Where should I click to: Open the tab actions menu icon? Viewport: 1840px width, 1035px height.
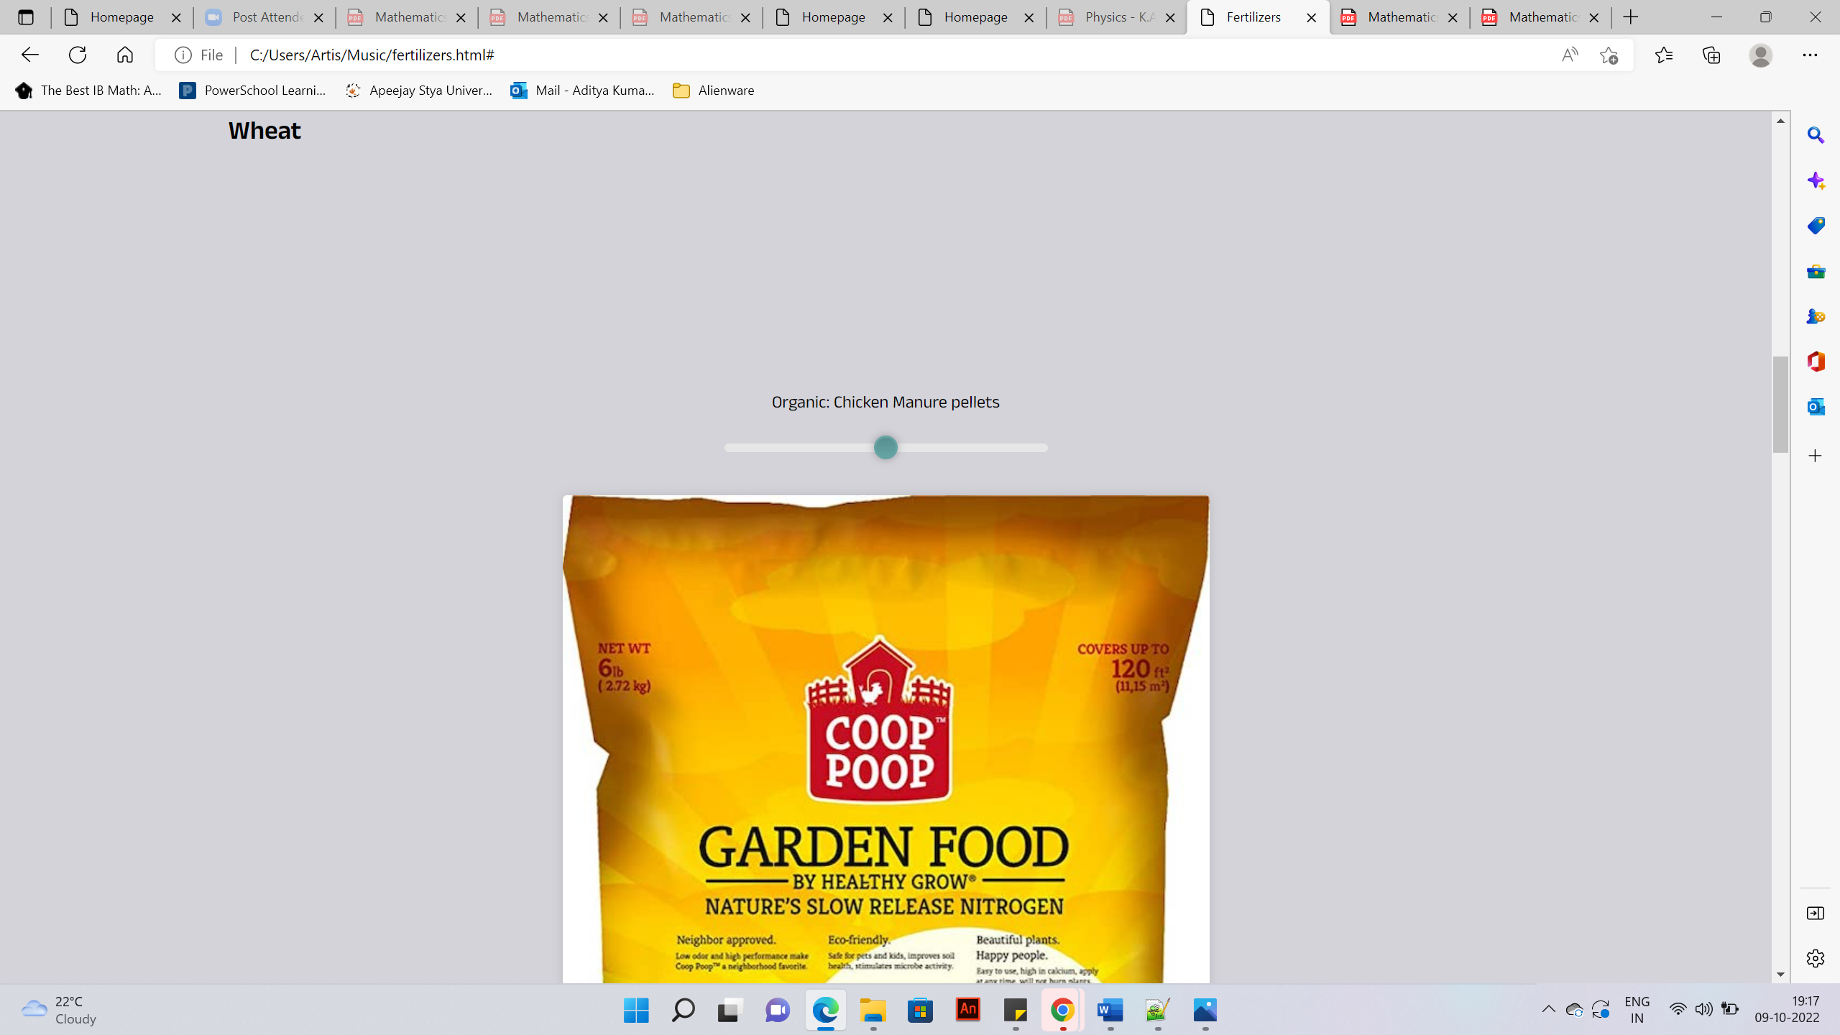(26, 17)
